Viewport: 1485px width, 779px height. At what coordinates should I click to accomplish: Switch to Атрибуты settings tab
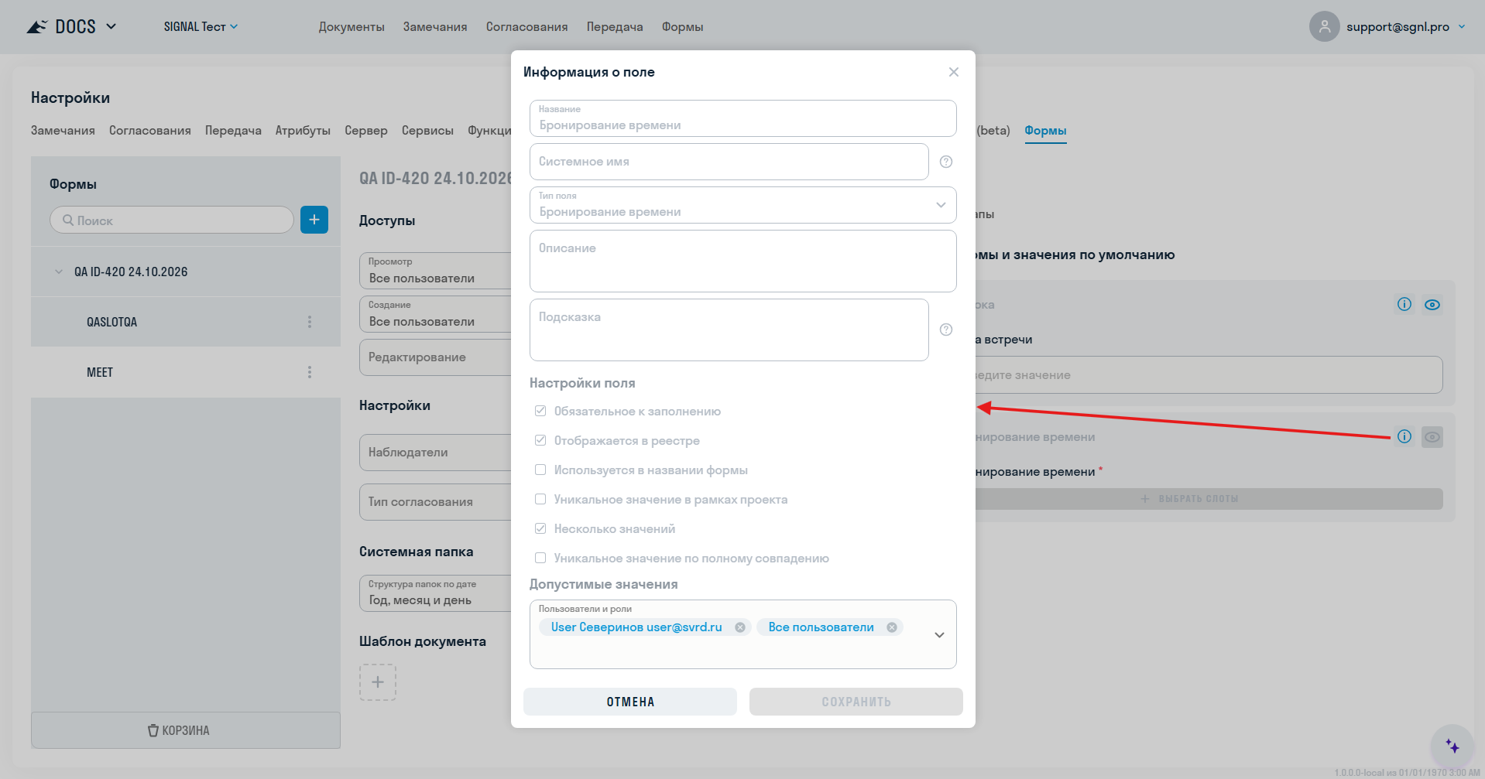pyautogui.click(x=303, y=131)
